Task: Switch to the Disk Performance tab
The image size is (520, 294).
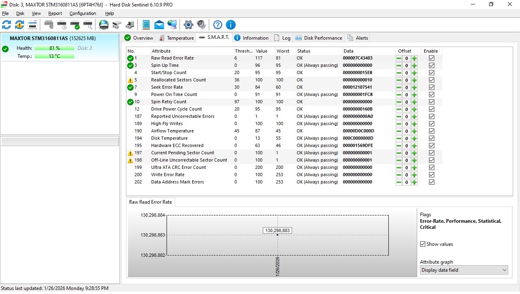Action: point(318,38)
